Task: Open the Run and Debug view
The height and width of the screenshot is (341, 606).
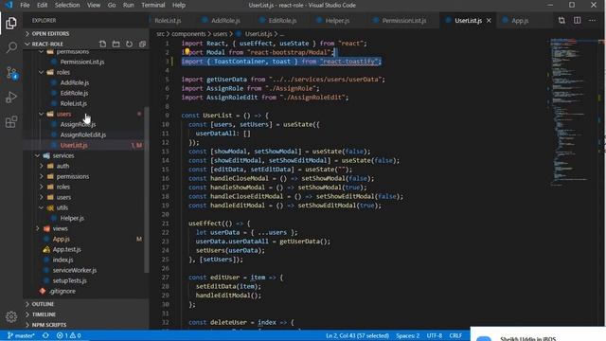Action: (x=11, y=97)
